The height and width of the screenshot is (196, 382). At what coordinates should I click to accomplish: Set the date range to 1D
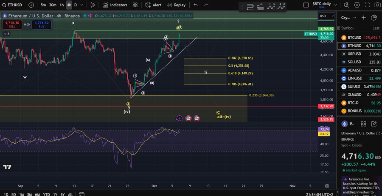pyautogui.click(x=6, y=194)
